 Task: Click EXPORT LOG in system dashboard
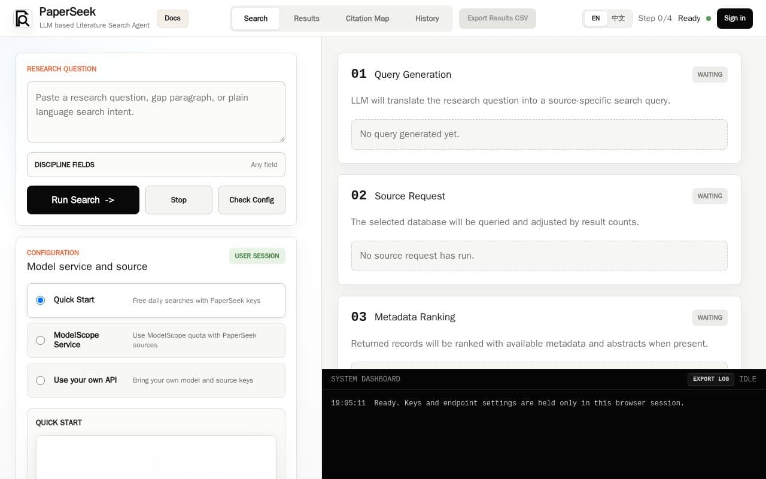(x=711, y=379)
